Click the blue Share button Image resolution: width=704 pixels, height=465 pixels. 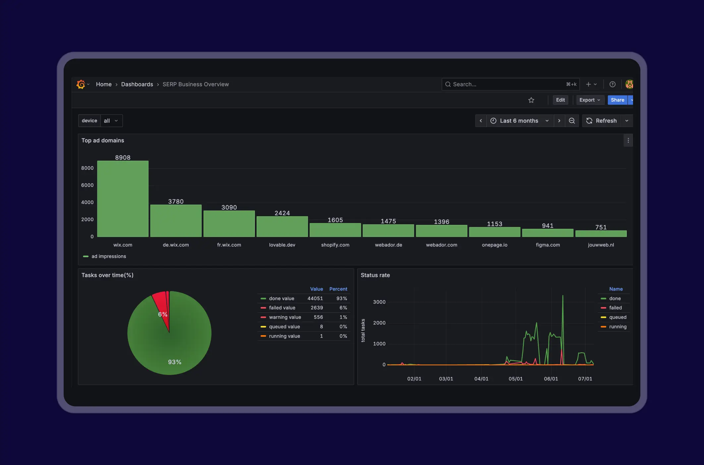[x=617, y=100]
